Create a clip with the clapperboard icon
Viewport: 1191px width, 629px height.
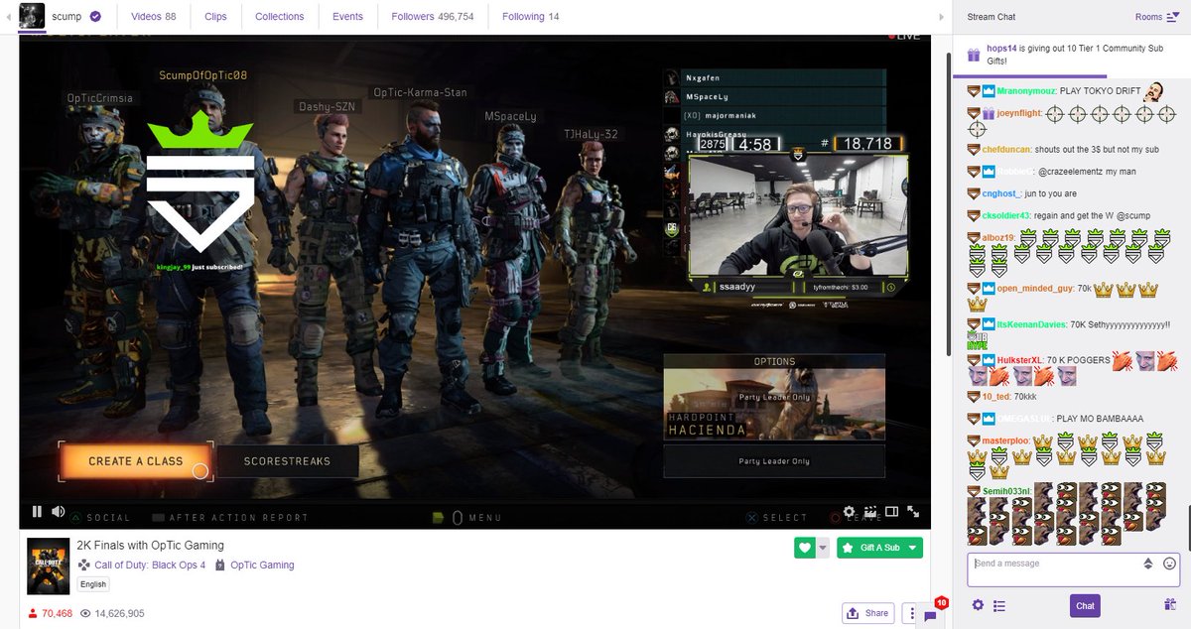click(x=870, y=510)
